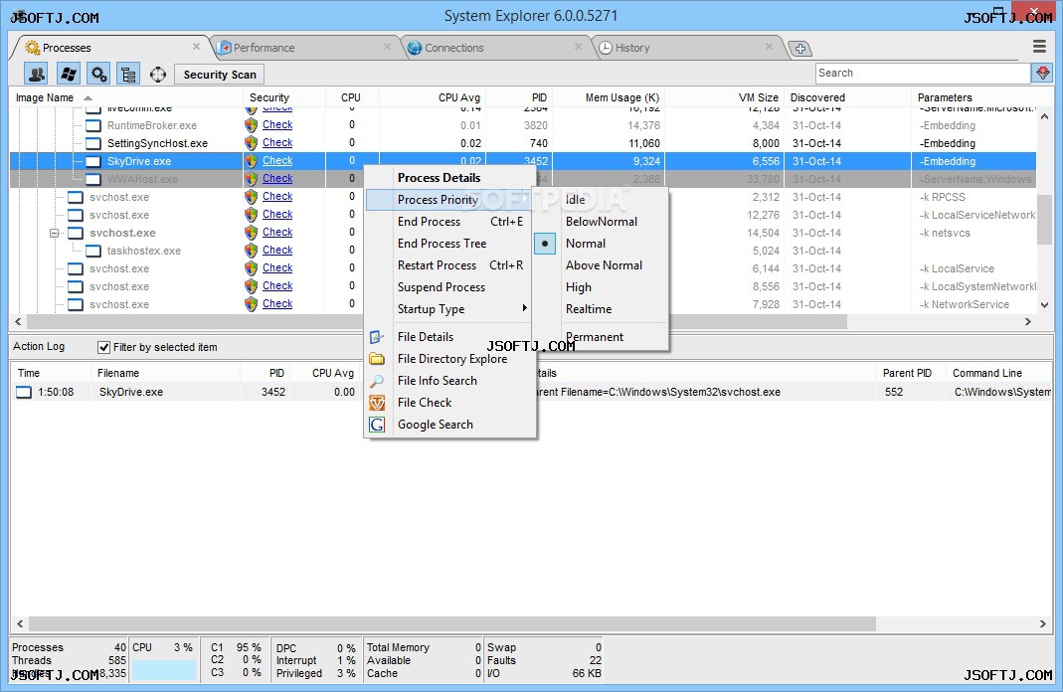Click Check link for SkyDrive.exe

tap(277, 161)
